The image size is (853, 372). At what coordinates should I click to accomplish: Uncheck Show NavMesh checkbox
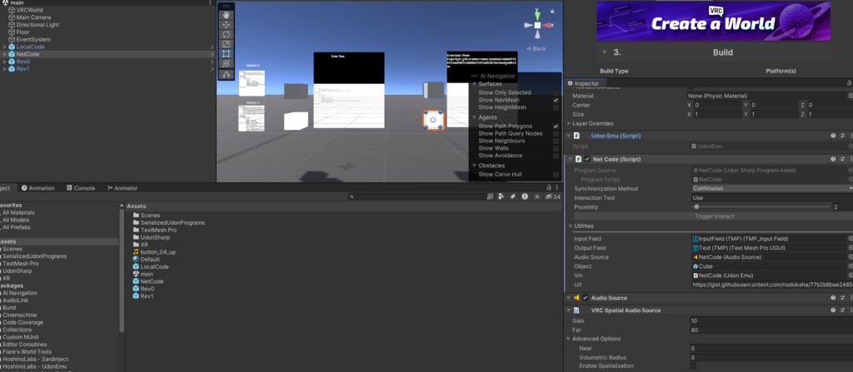coord(556,100)
